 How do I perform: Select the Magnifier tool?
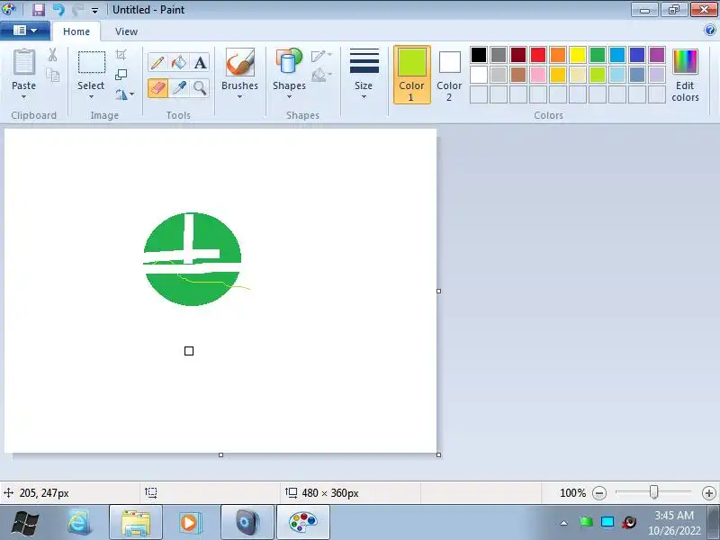click(200, 87)
